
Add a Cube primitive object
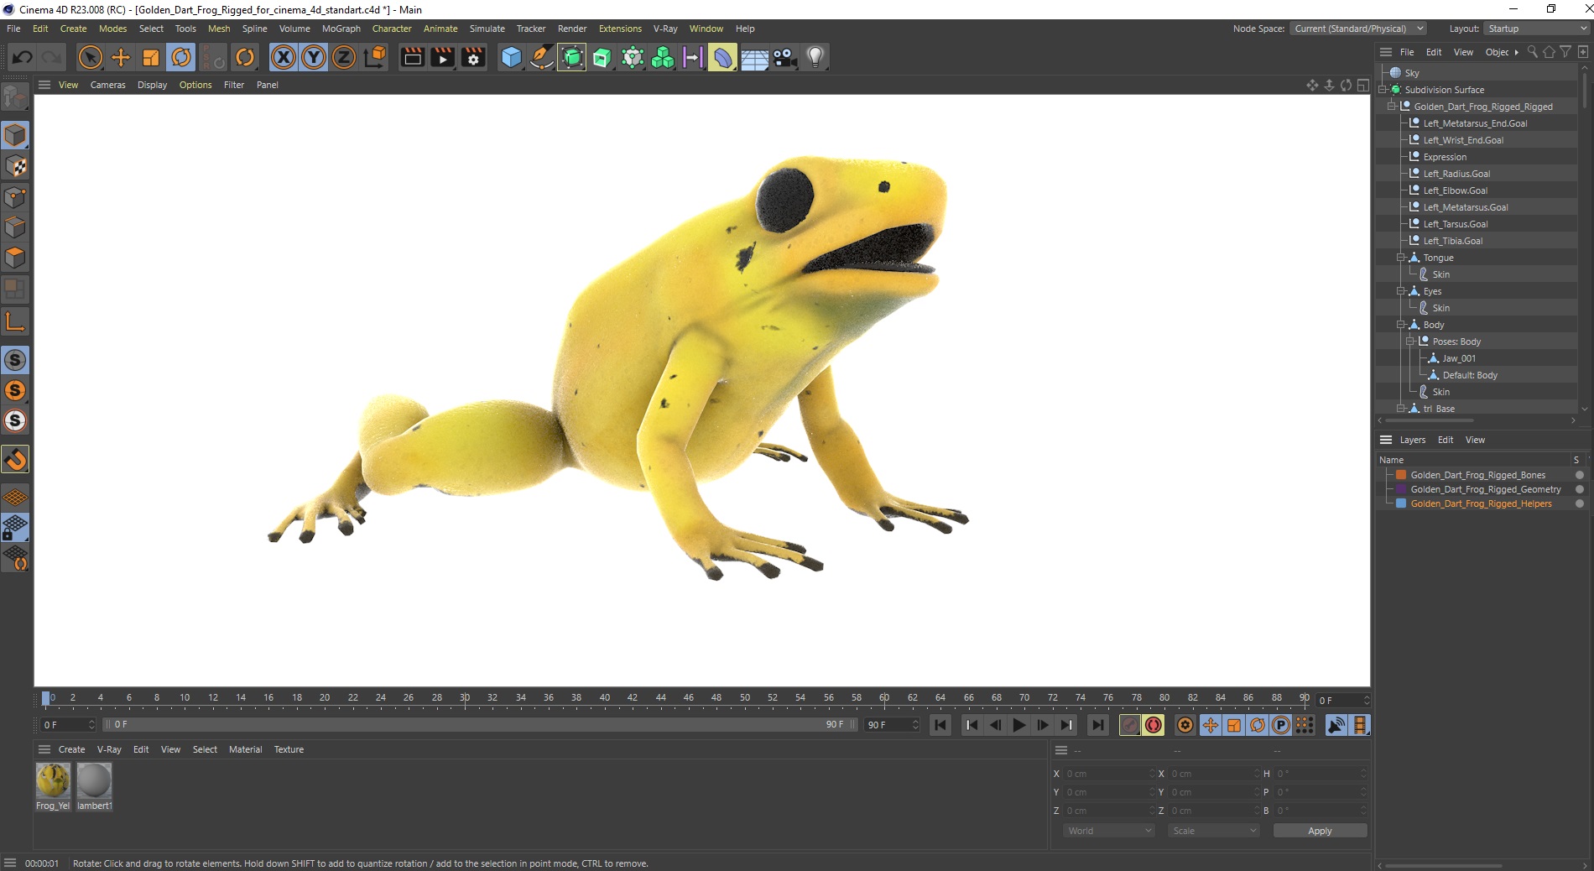pyautogui.click(x=511, y=57)
